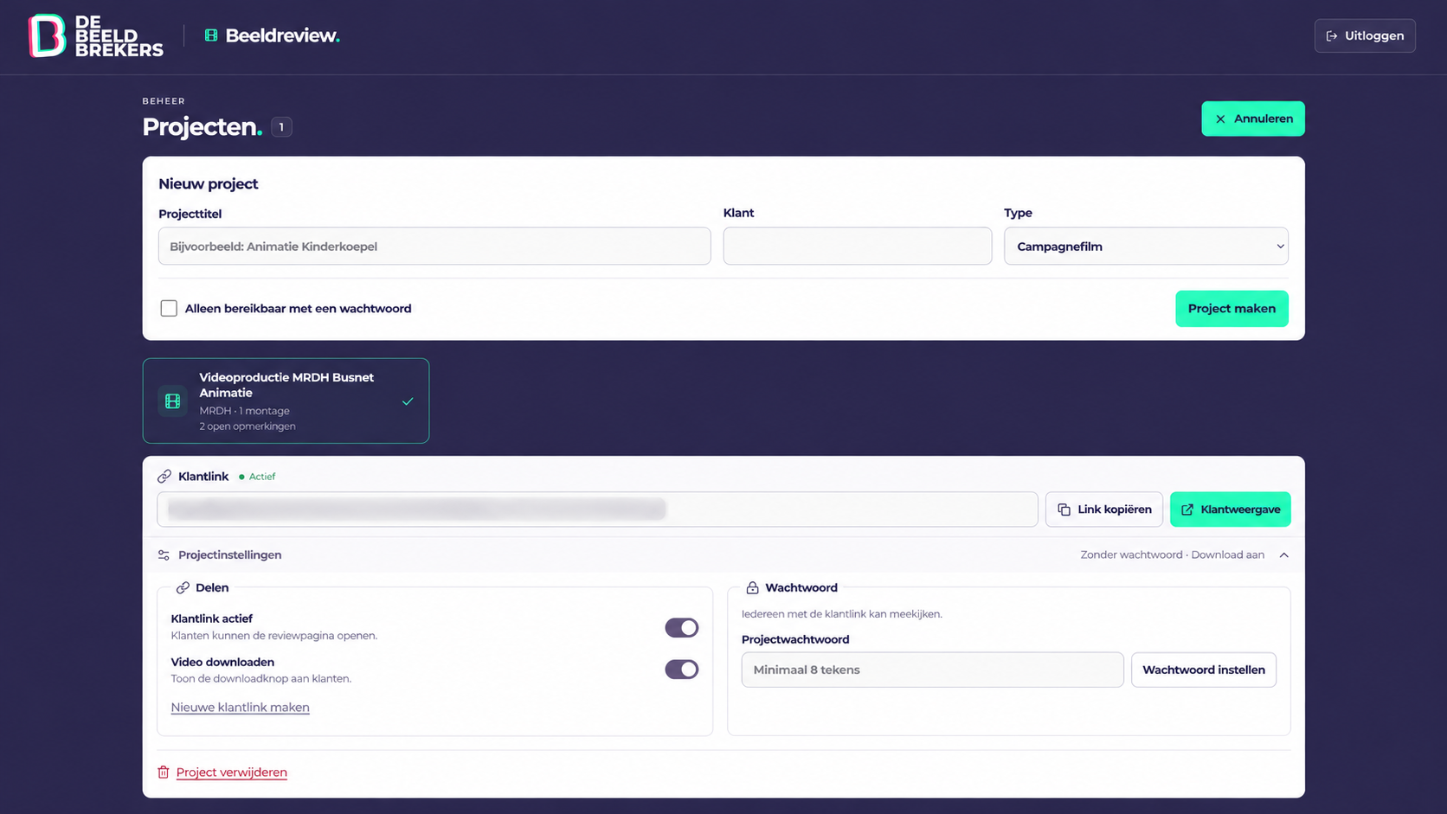Image resolution: width=1447 pixels, height=814 pixels.
Task: Click the checkmark on the MRDH project card
Action: click(x=408, y=401)
